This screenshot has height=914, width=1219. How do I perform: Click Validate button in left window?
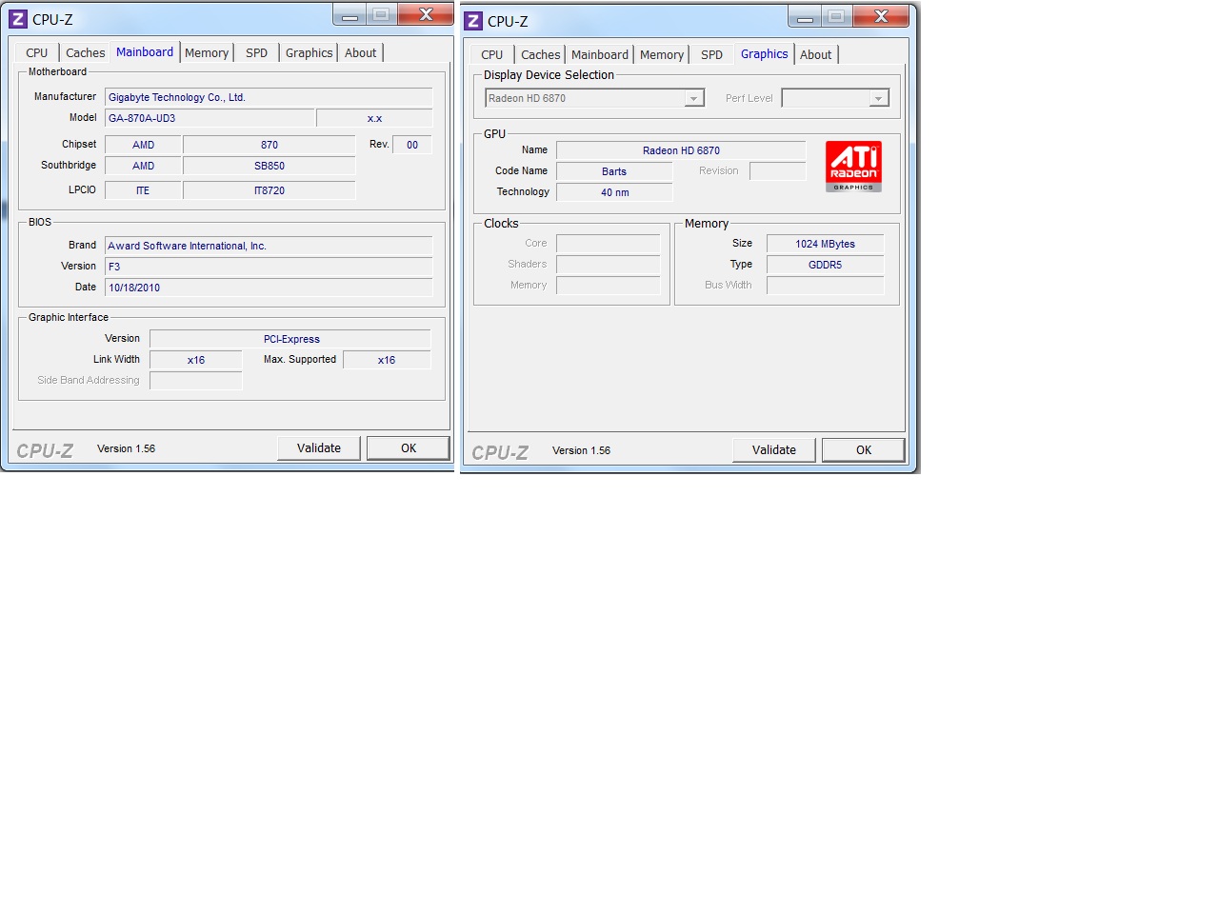(x=319, y=448)
